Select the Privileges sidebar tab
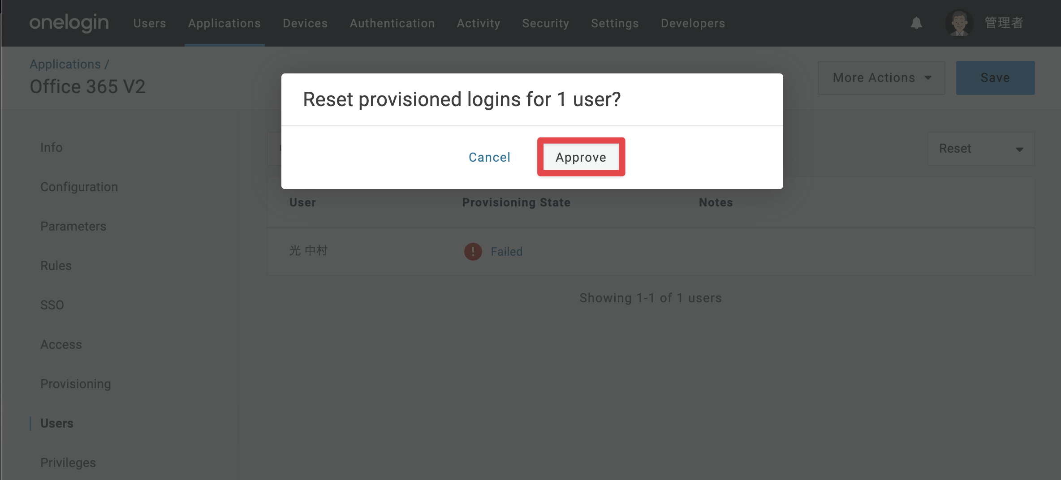This screenshot has height=480, width=1061. tap(68, 463)
